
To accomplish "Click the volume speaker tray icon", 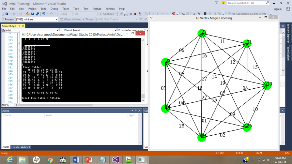I will coord(269,160).
